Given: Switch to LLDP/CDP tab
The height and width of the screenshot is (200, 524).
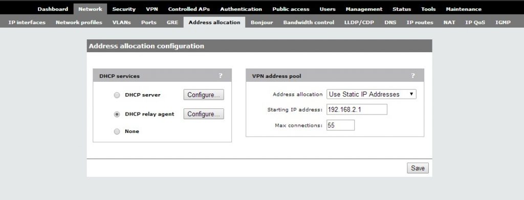Looking at the screenshot, I should [359, 23].
